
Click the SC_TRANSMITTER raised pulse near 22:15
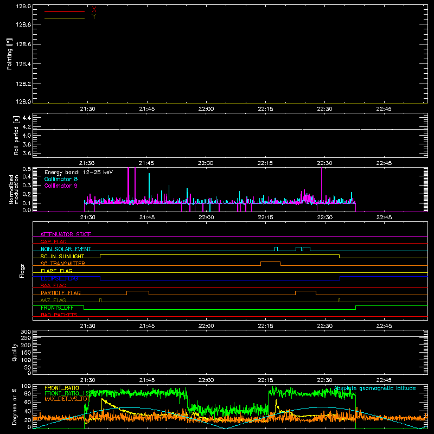(270, 263)
